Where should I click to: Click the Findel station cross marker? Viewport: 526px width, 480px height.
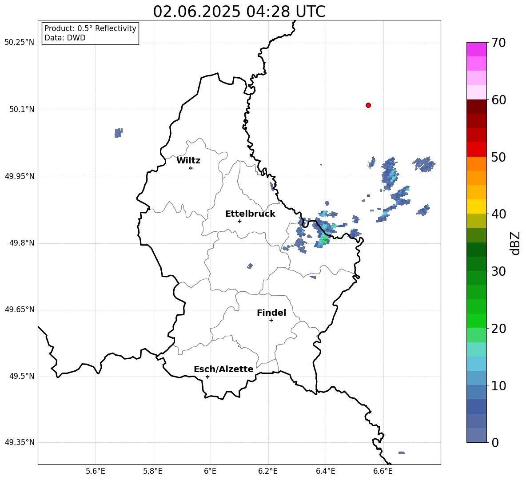coord(271,321)
